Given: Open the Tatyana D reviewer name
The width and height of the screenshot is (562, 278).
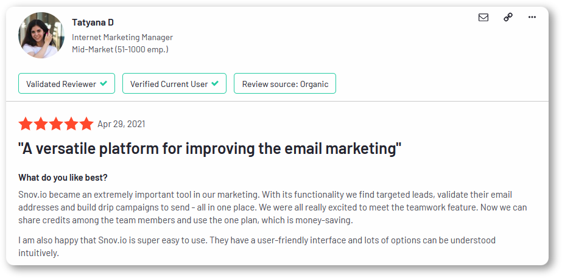Looking at the screenshot, I should pos(93,23).
